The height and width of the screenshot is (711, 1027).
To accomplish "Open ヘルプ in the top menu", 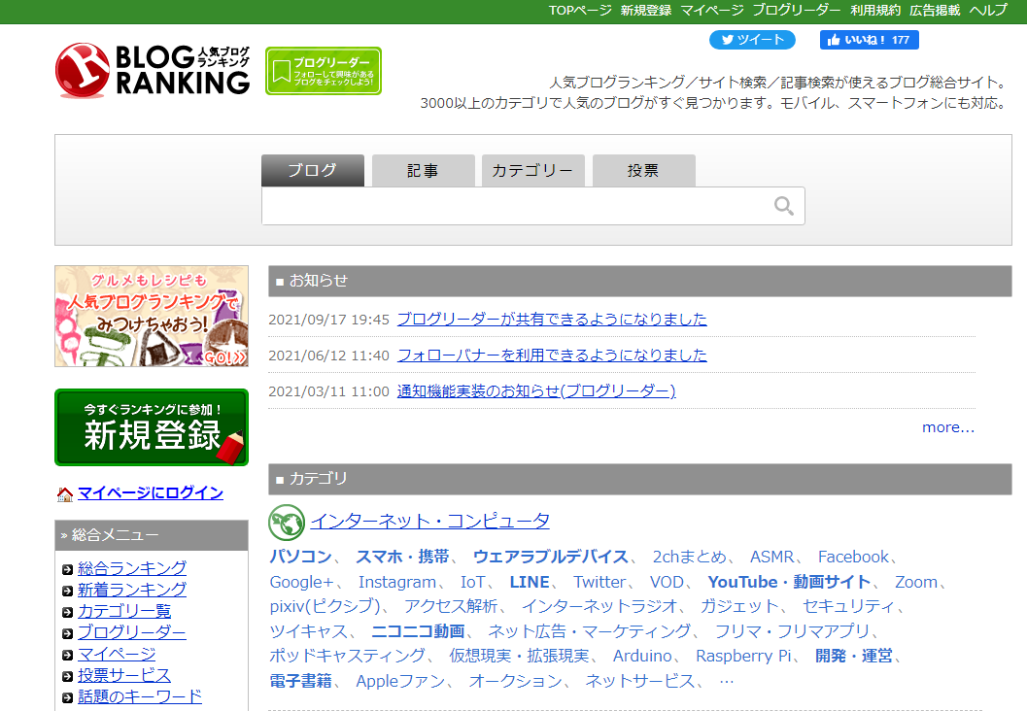I will [x=988, y=10].
